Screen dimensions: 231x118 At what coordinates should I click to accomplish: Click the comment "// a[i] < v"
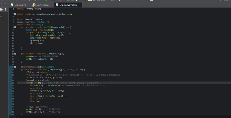click(x=36, y=88)
